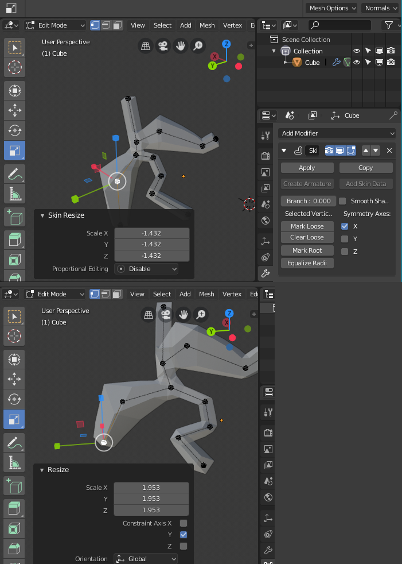Open the Object Constraints properties tab
Image resolution: width=402 pixels, height=564 pixels.
pos(266,257)
